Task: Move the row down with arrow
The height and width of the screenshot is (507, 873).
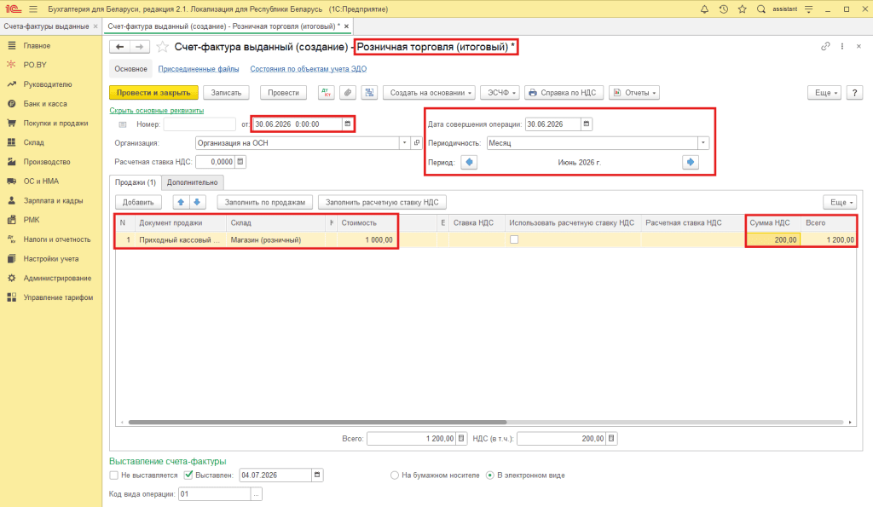Action: [x=197, y=202]
